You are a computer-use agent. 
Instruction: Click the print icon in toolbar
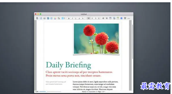coord(44,18)
